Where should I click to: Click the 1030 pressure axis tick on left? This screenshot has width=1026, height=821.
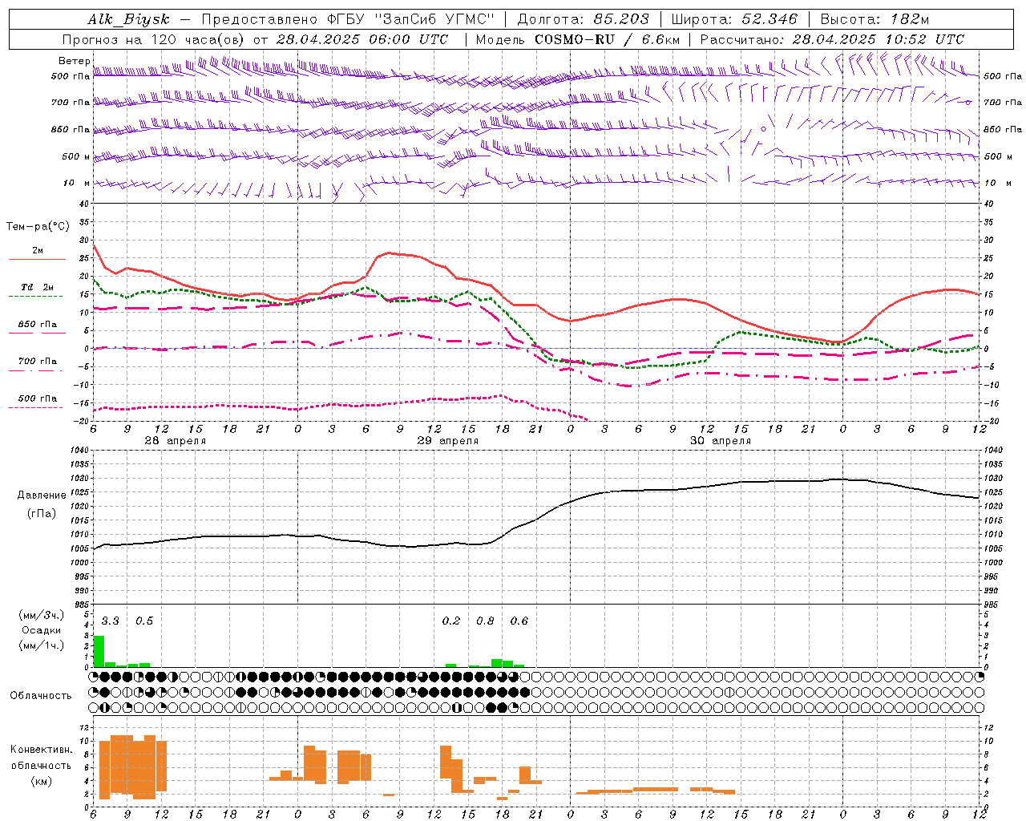(80, 479)
